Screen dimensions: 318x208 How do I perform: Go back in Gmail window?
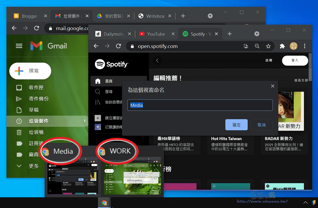pyautogui.click(x=14, y=28)
